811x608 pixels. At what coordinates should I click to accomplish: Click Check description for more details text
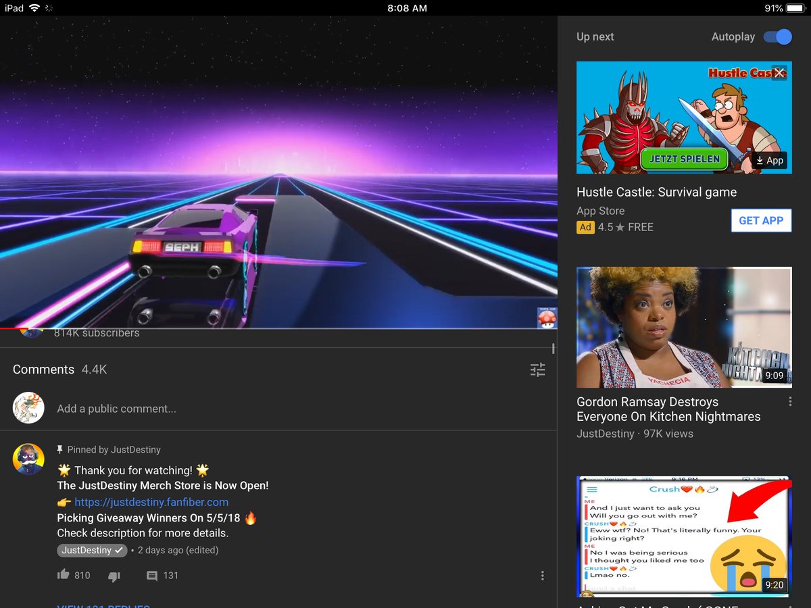143,533
